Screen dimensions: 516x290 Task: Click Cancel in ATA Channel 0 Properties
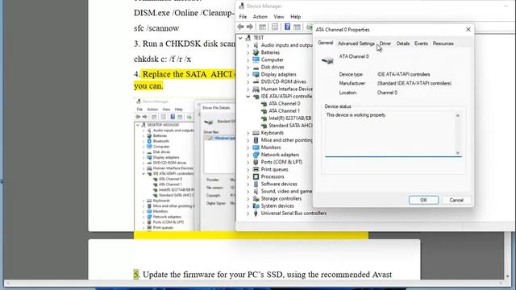(456, 200)
